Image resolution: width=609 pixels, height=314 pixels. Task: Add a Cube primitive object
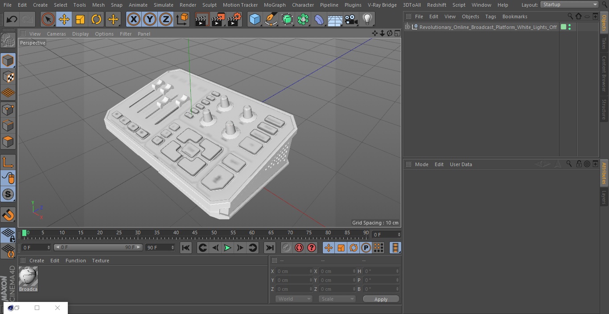(255, 19)
